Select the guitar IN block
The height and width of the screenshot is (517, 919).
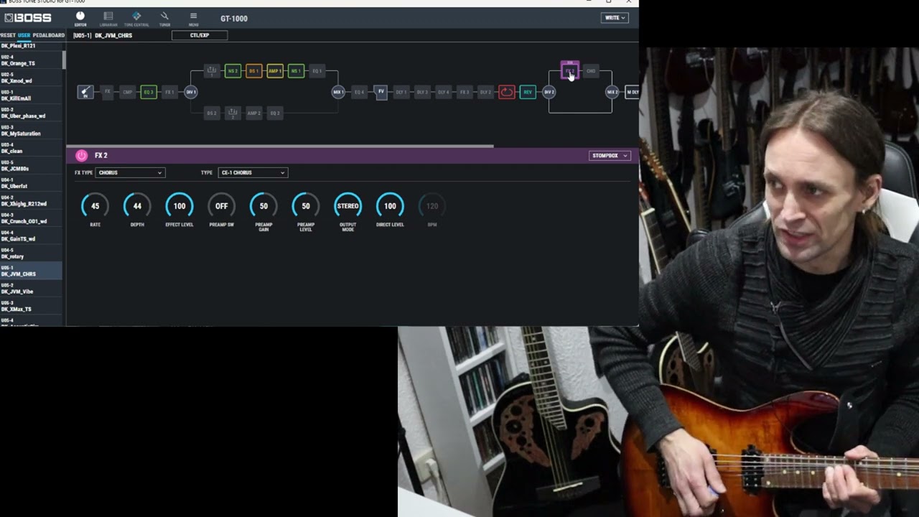[x=85, y=92]
